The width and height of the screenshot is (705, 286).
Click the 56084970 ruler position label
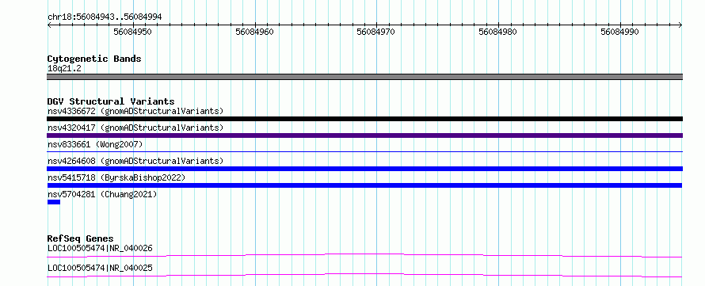click(376, 32)
